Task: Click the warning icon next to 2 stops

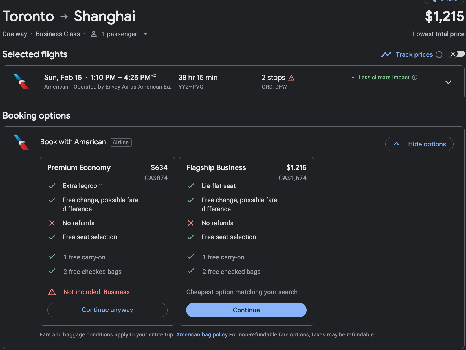Action: [x=292, y=77]
